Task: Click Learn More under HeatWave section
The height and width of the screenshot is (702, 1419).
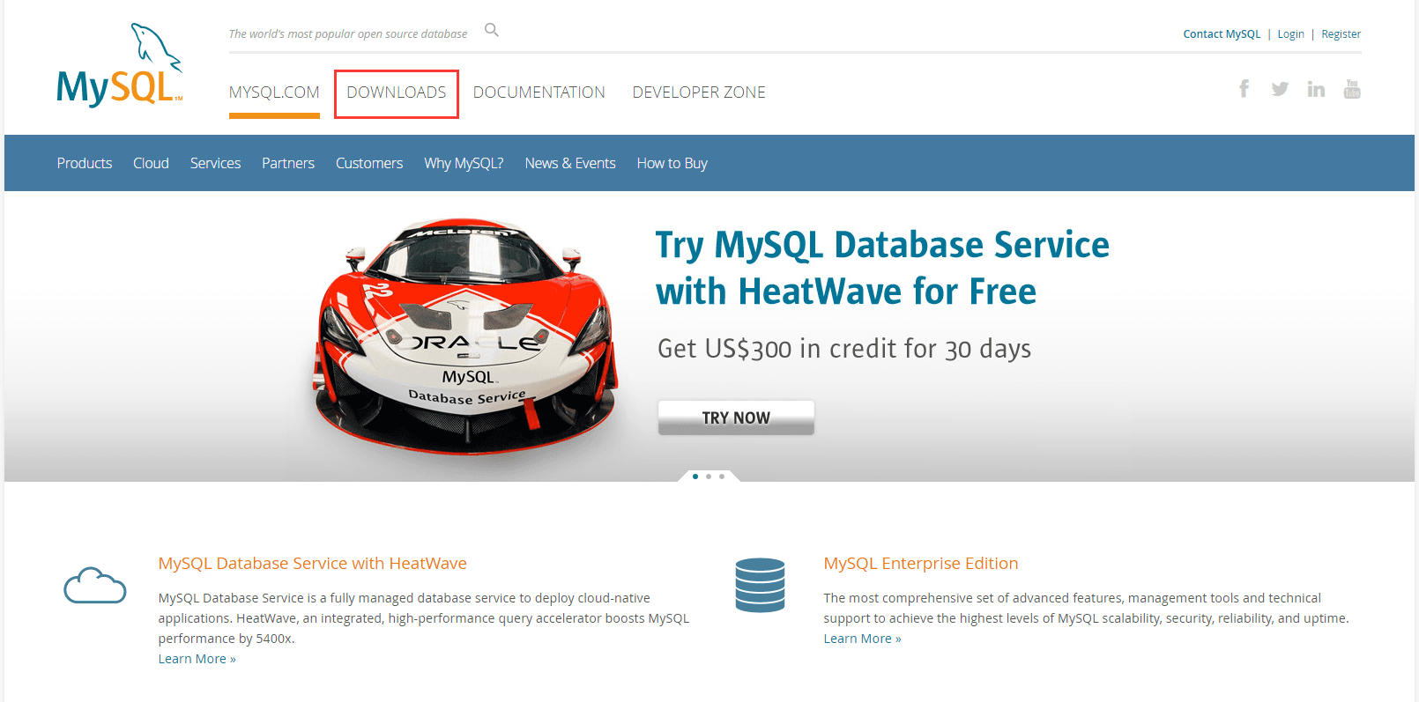Action: pyautogui.click(x=197, y=659)
